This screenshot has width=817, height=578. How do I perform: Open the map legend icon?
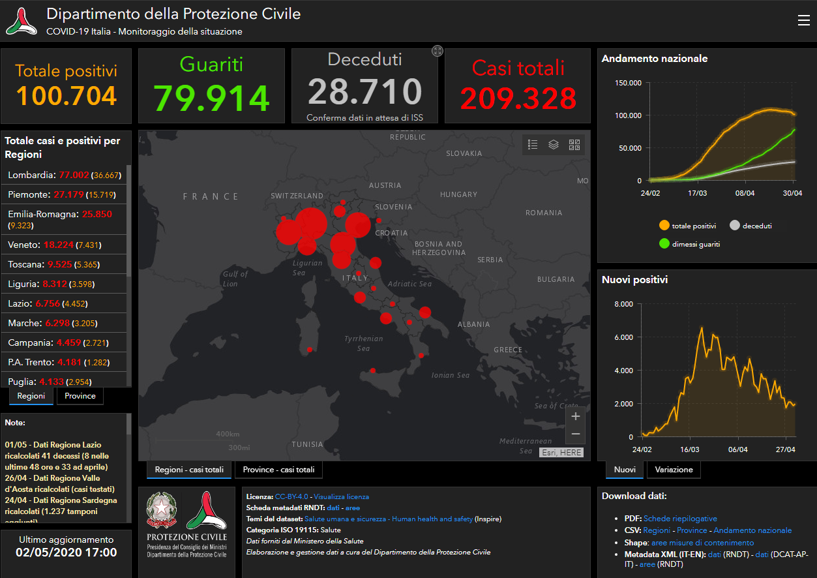point(533,145)
